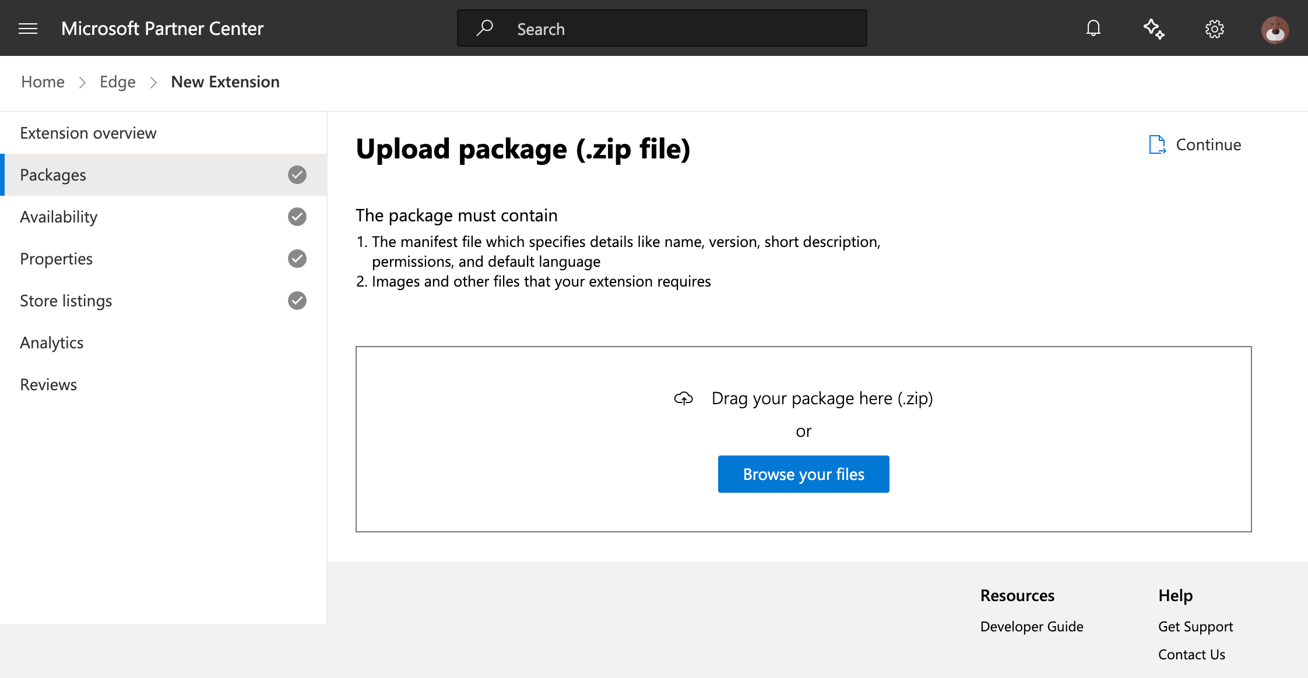The height and width of the screenshot is (678, 1308).
Task: Click the notifications bell icon
Action: [1093, 29]
